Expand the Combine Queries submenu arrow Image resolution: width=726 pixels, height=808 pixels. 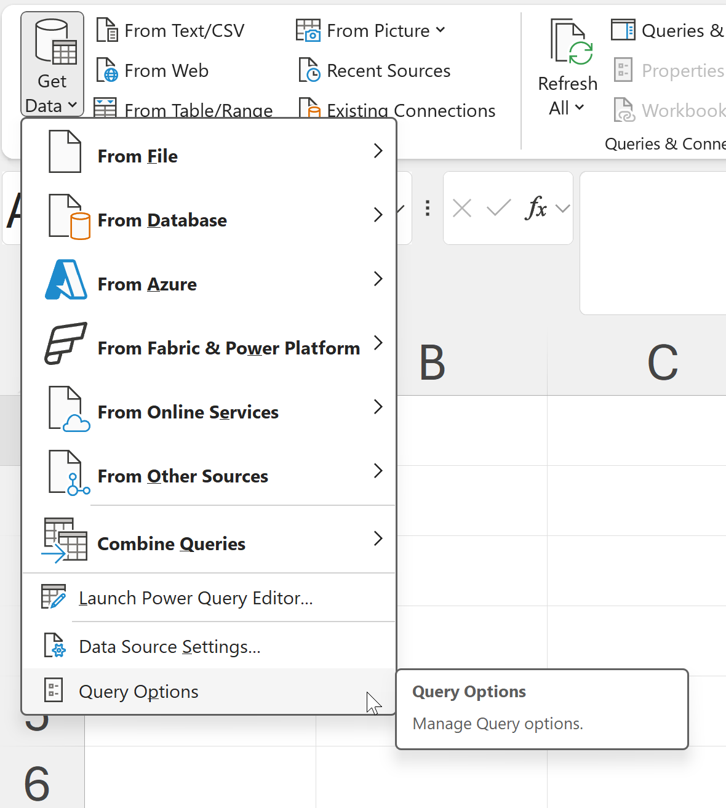click(378, 538)
